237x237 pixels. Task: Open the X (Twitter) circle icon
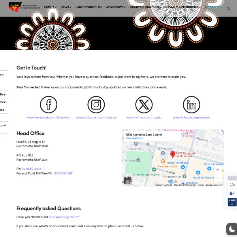point(144,105)
